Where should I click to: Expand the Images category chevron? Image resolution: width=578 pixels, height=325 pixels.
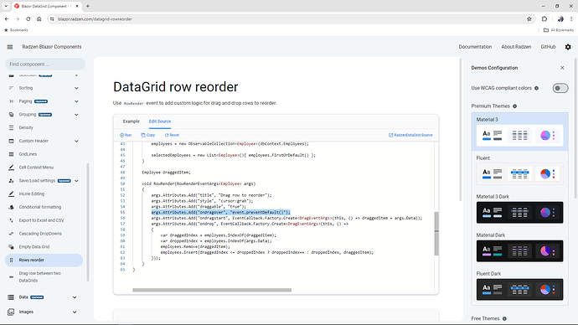point(75,312)
